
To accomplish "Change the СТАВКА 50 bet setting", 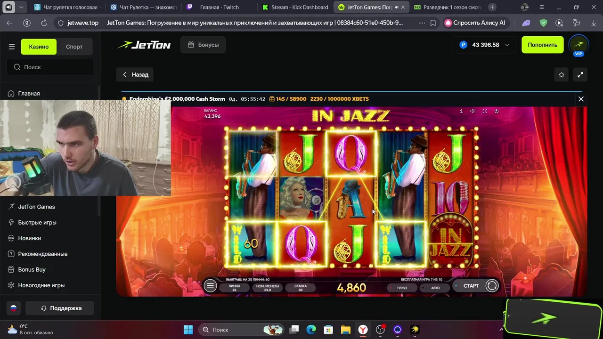I will coord(300,288).
